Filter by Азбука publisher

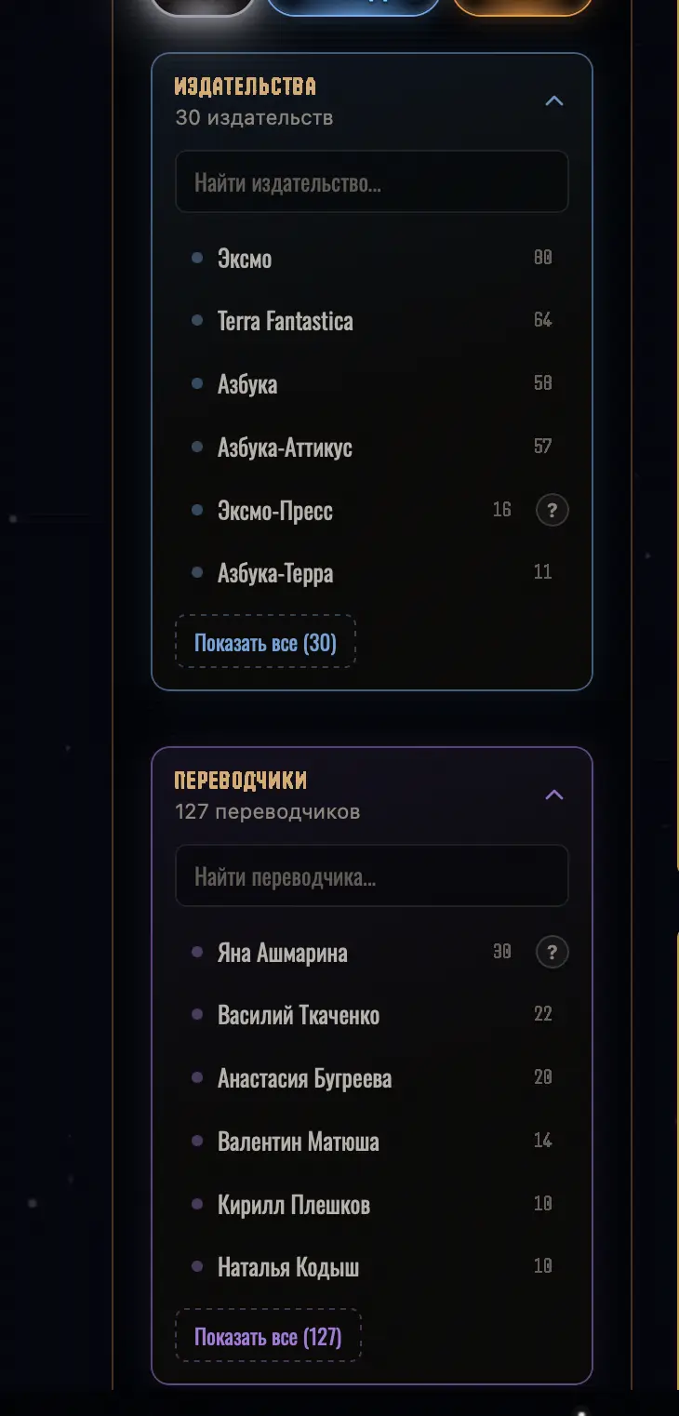371,384
